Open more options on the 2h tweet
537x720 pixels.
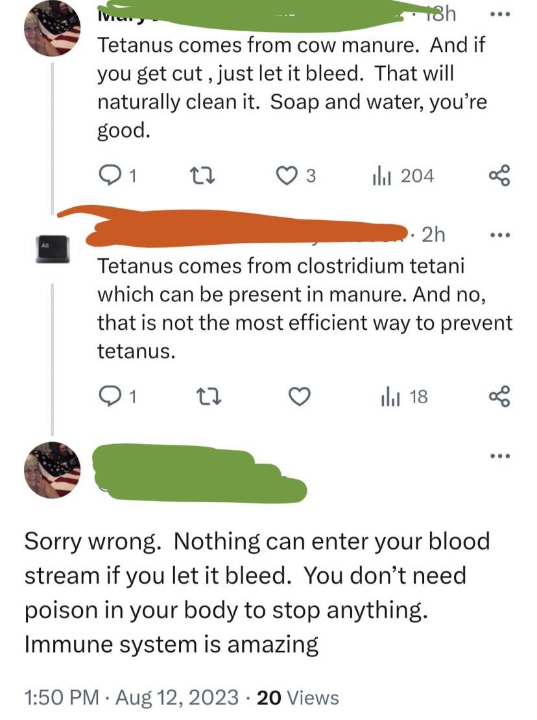(x=499, y=235)
